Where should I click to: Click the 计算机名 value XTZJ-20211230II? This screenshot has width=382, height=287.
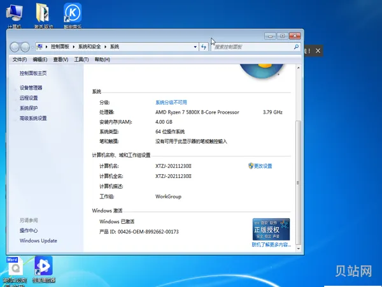(173, 166)
